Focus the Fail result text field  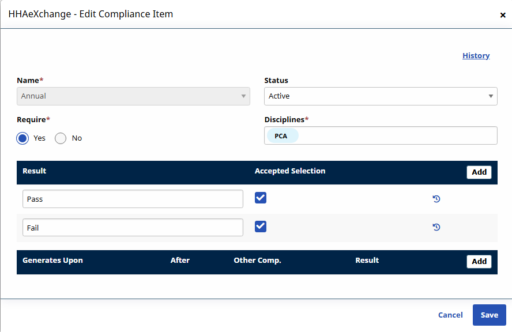(x=133, y=228)
